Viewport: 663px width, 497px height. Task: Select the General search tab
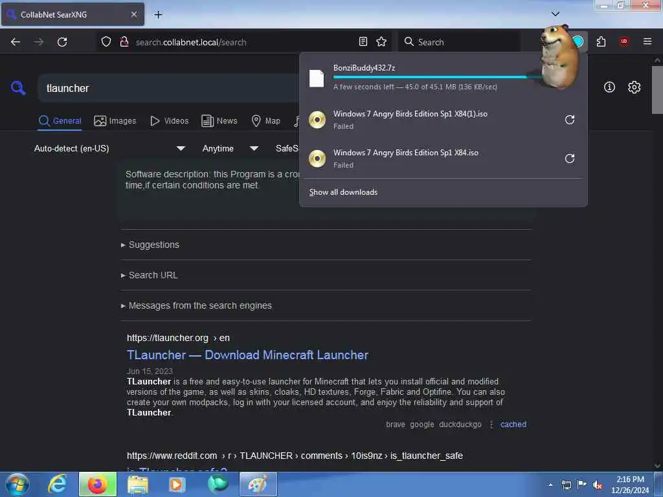[x=60, y=121]
